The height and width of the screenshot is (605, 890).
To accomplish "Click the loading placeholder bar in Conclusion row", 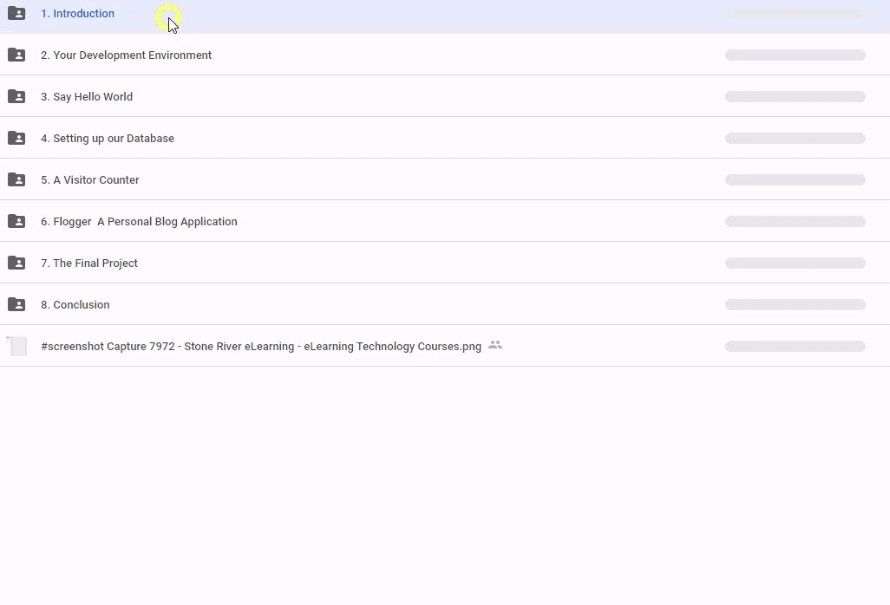I will (x=795, y=305).
